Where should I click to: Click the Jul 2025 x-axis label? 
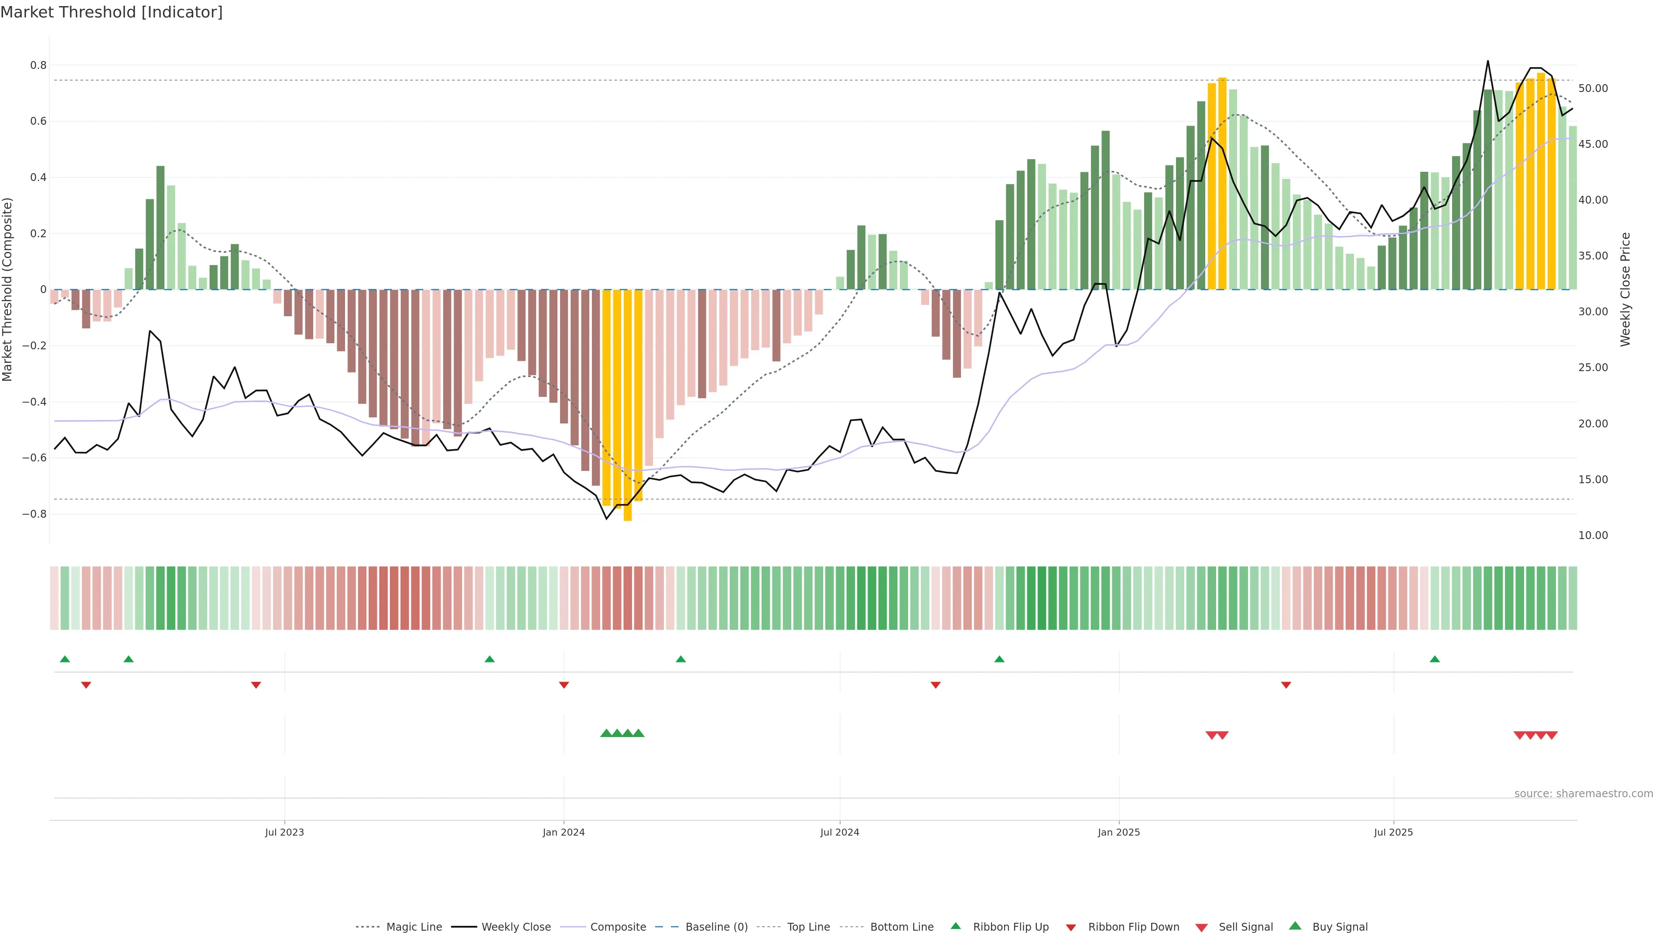(1394, 832)
